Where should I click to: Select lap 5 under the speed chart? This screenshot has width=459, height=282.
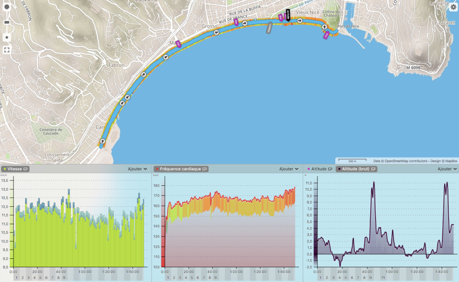coord(40,278)
